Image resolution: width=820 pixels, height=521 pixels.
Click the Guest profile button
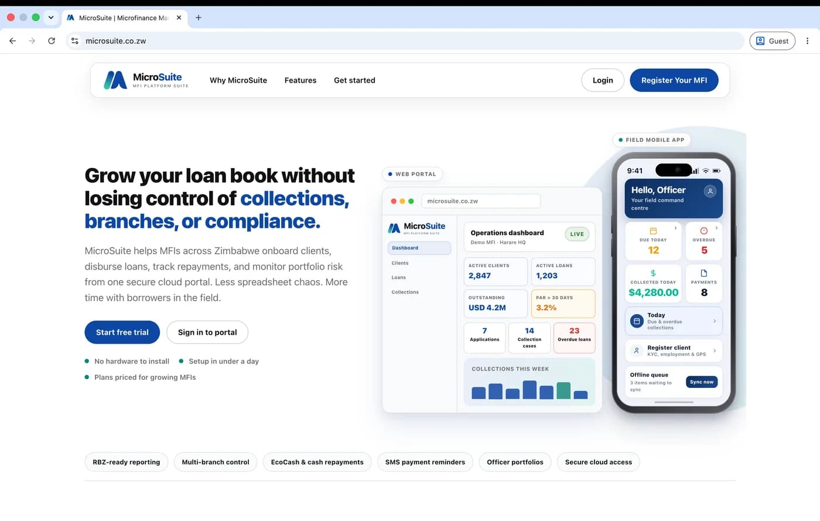click(772, 41)
